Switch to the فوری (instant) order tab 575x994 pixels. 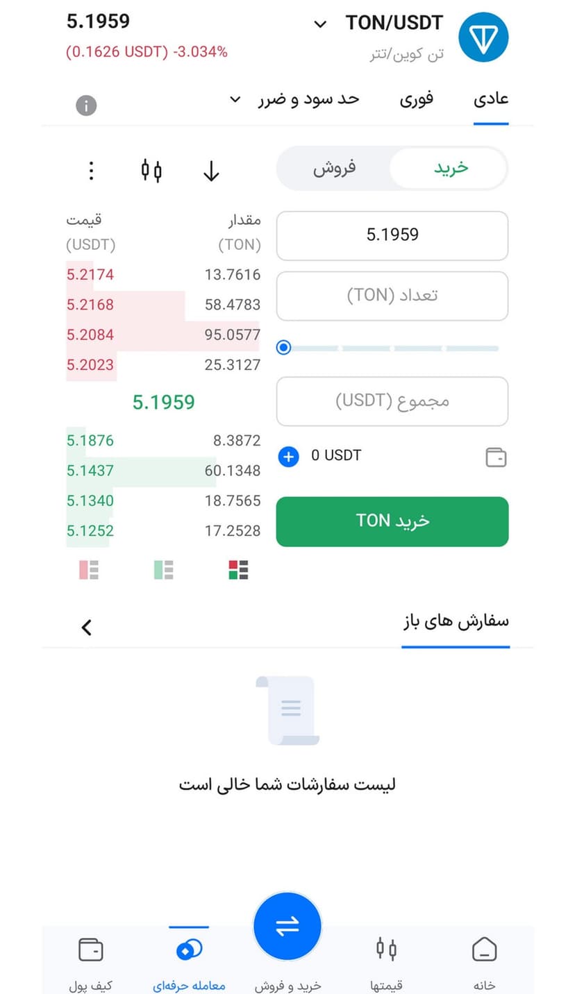416,99
